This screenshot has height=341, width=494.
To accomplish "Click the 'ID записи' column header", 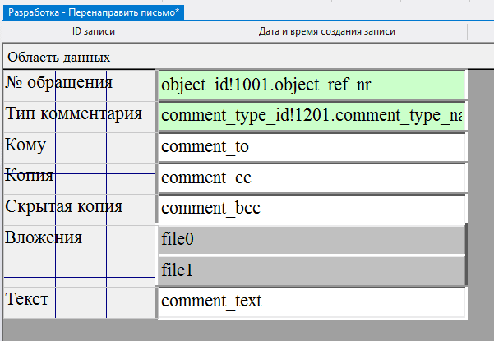I will click(94, 32).
